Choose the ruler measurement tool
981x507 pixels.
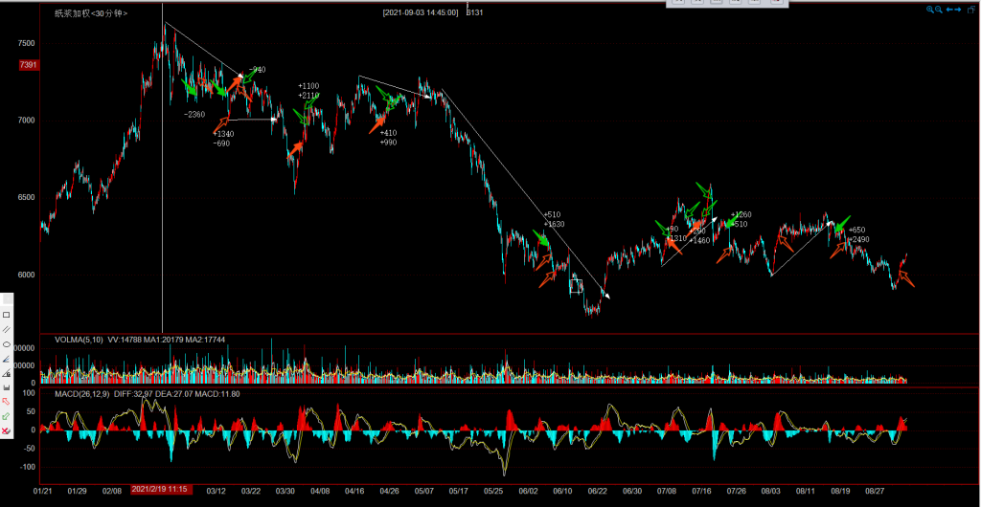point(7,372)
